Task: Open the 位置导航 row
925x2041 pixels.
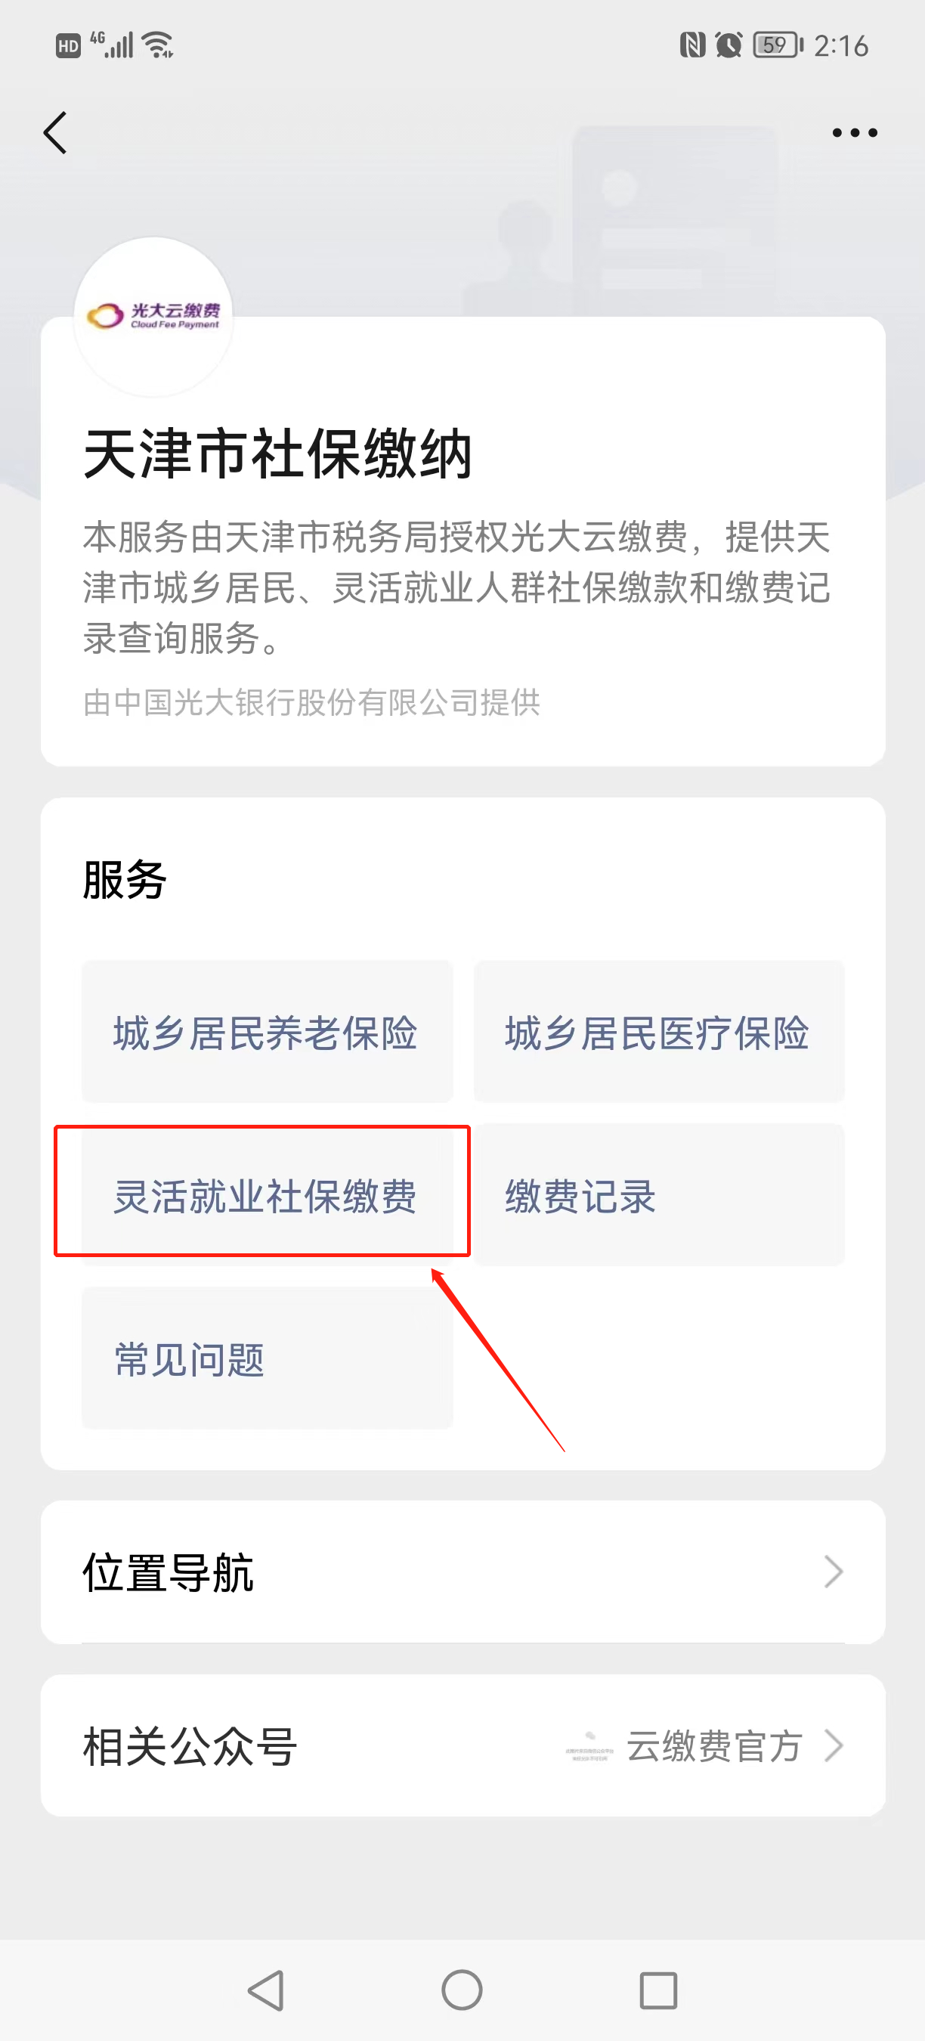Action: pos(462,1571)
